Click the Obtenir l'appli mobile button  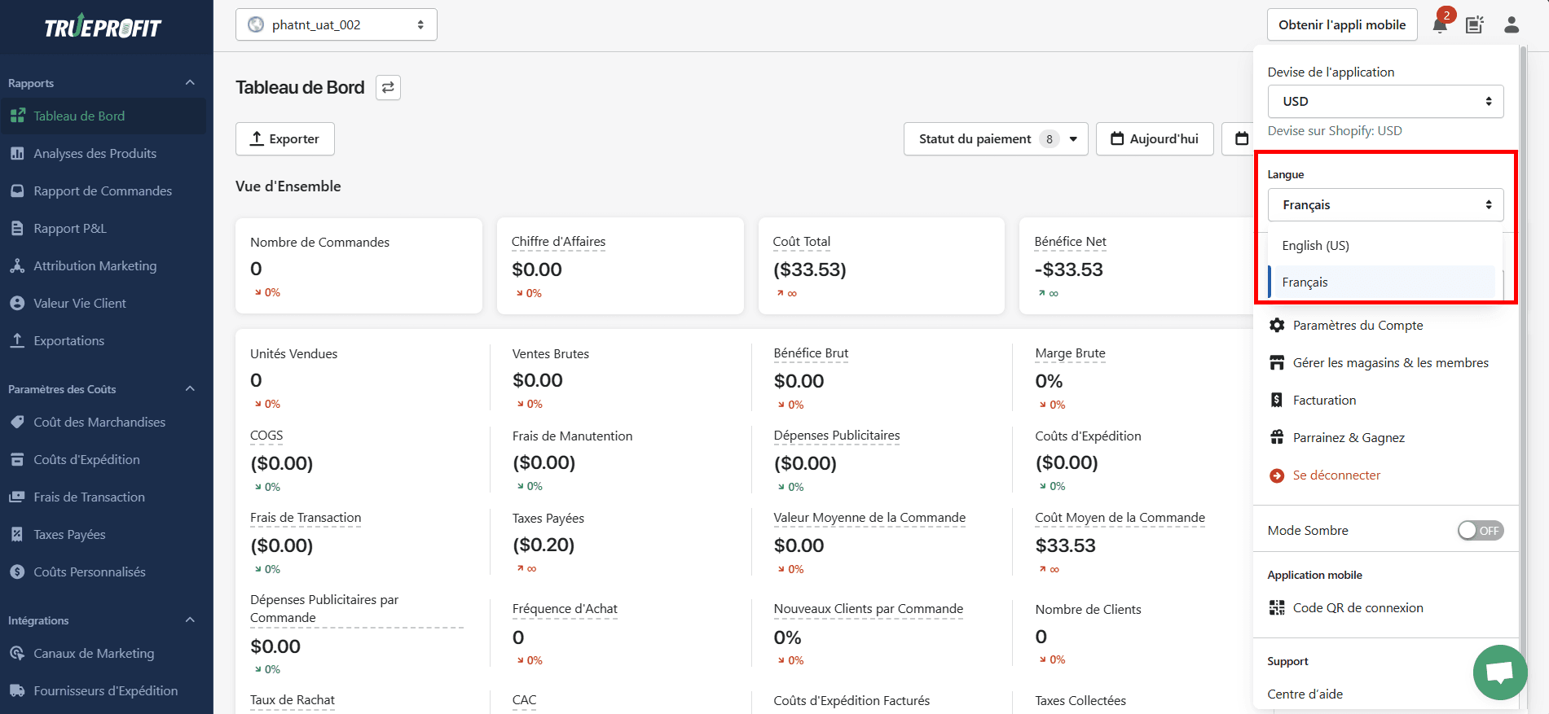pyautogui.click(x=1342, y=24)
